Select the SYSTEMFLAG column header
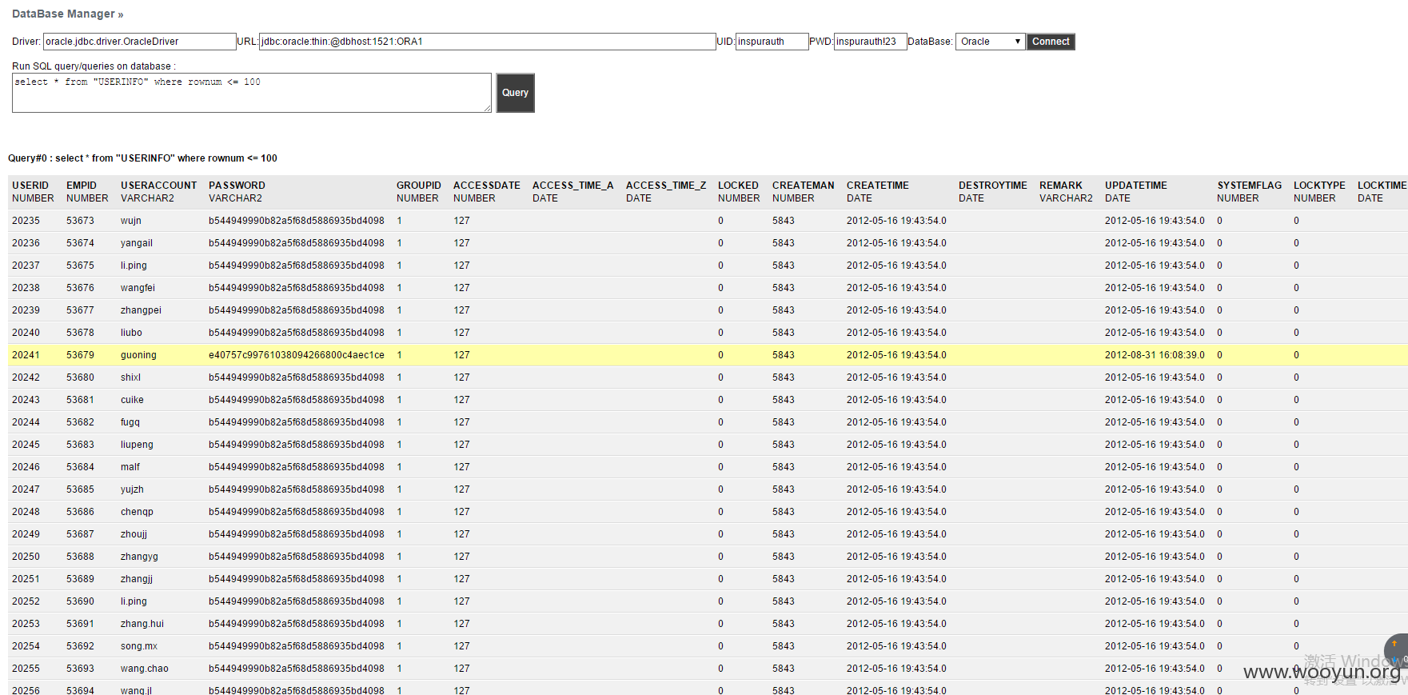The height and width of the screenshot is (695, 1408). click(x=1250, y=186)
